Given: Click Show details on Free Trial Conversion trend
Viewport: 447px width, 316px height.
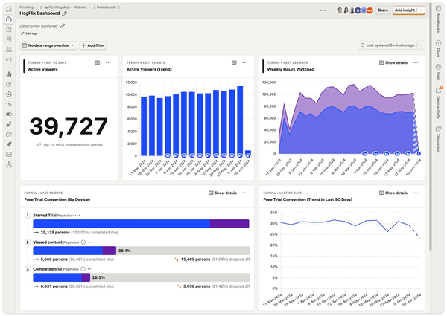Looking at the screenshot, I should pos(393,193).
